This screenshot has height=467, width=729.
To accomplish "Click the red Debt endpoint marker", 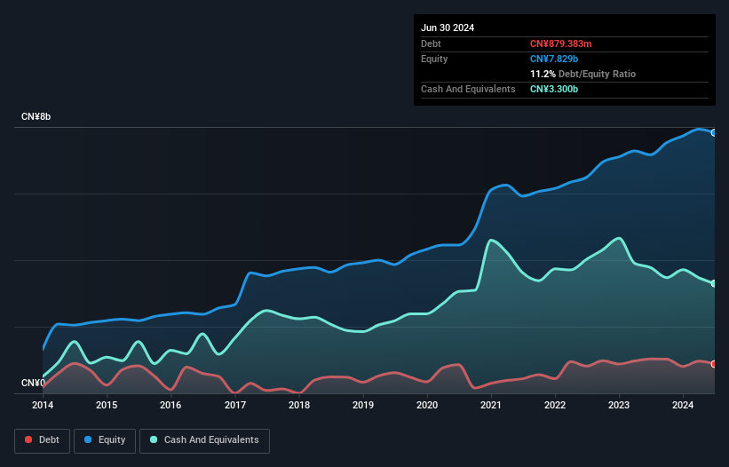I will pos(714,364).
